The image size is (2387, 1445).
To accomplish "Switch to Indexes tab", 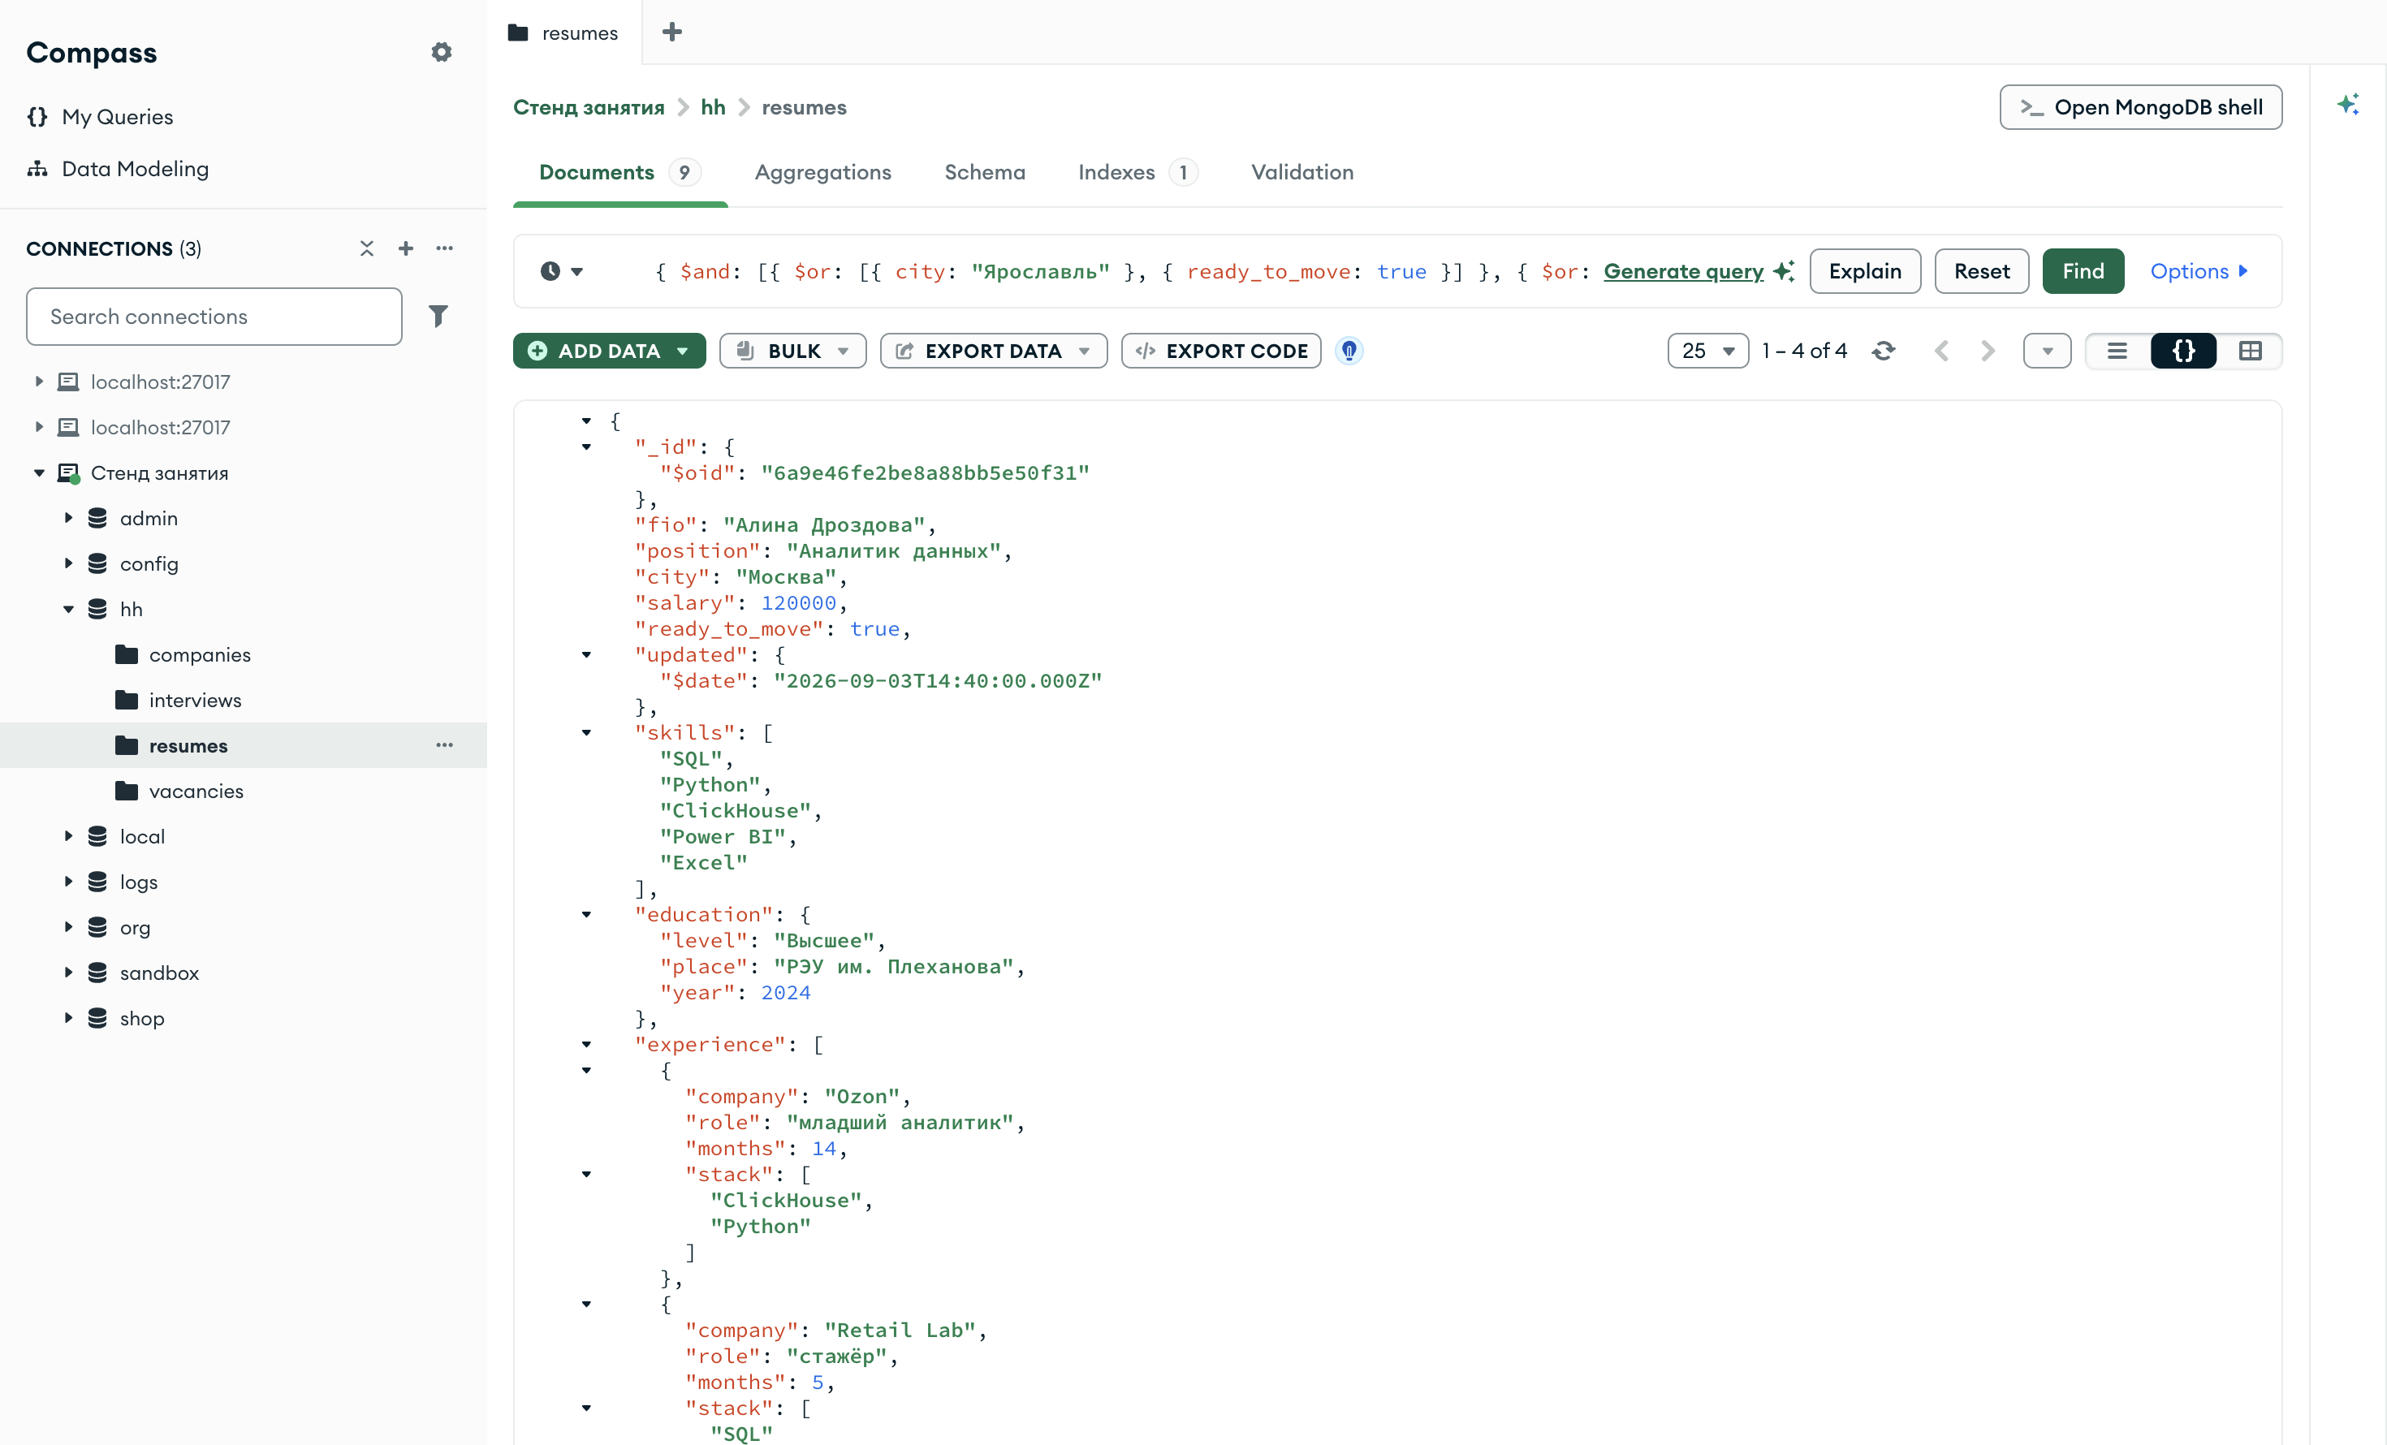I will tap(1137, 172).
